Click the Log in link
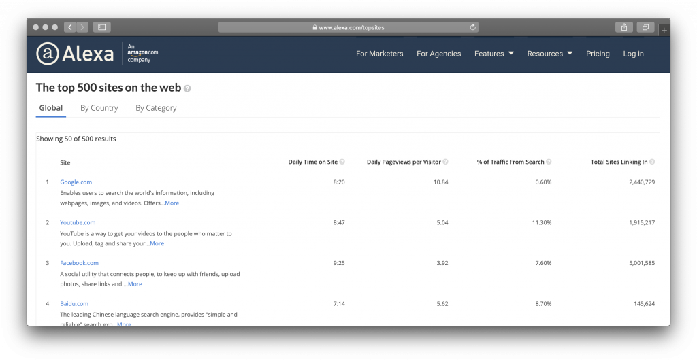The width and height of the screenshot is (697, 361). click(633, 54)
